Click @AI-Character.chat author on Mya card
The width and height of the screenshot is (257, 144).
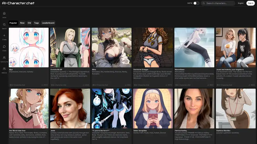tap(17, 85)
